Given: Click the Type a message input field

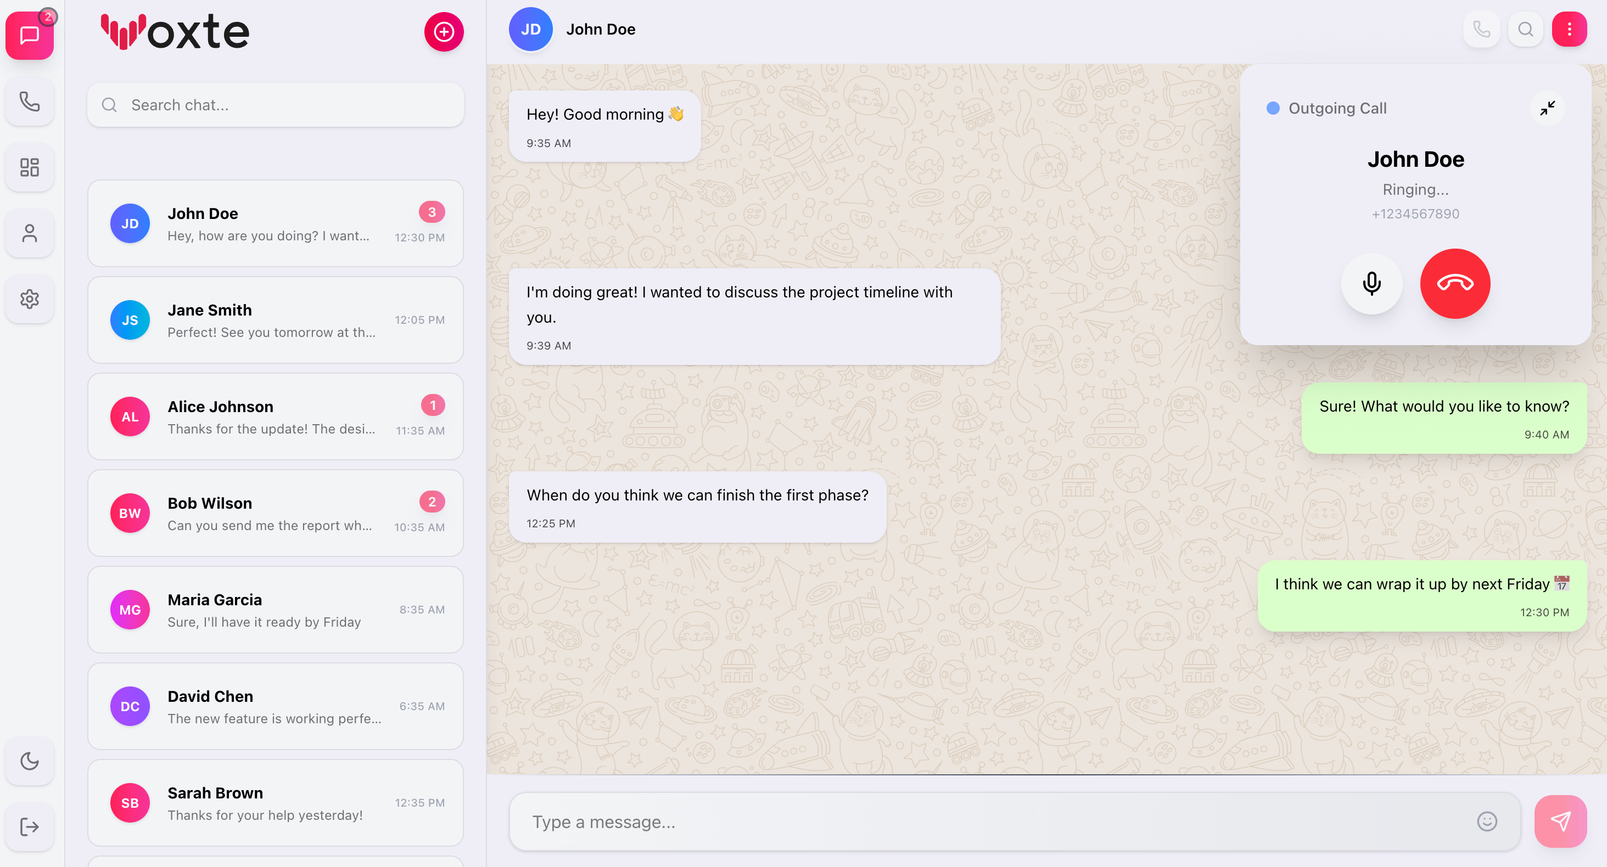Looking at the screenshot, I should pos(936,821).
